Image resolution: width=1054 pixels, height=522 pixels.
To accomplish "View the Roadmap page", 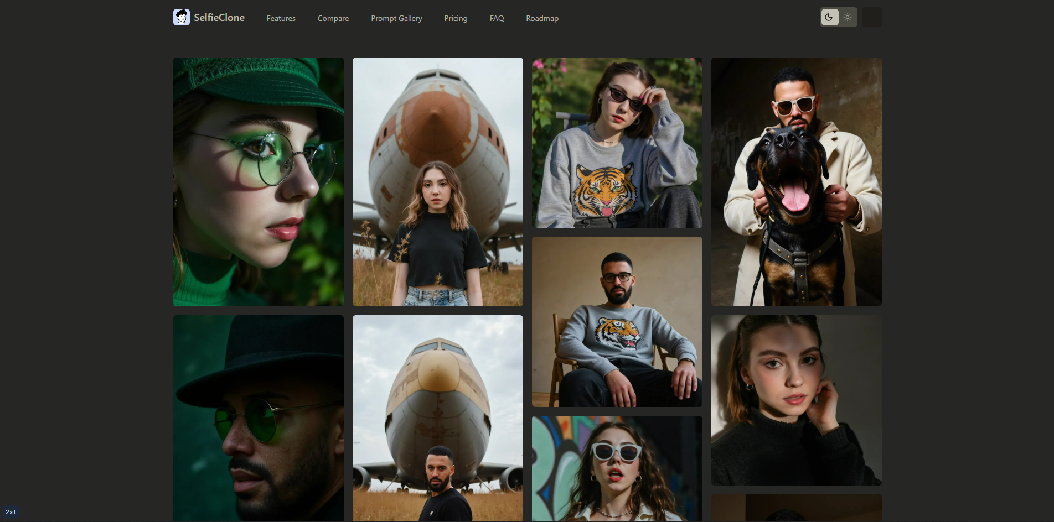I will [x=542, y=18].
